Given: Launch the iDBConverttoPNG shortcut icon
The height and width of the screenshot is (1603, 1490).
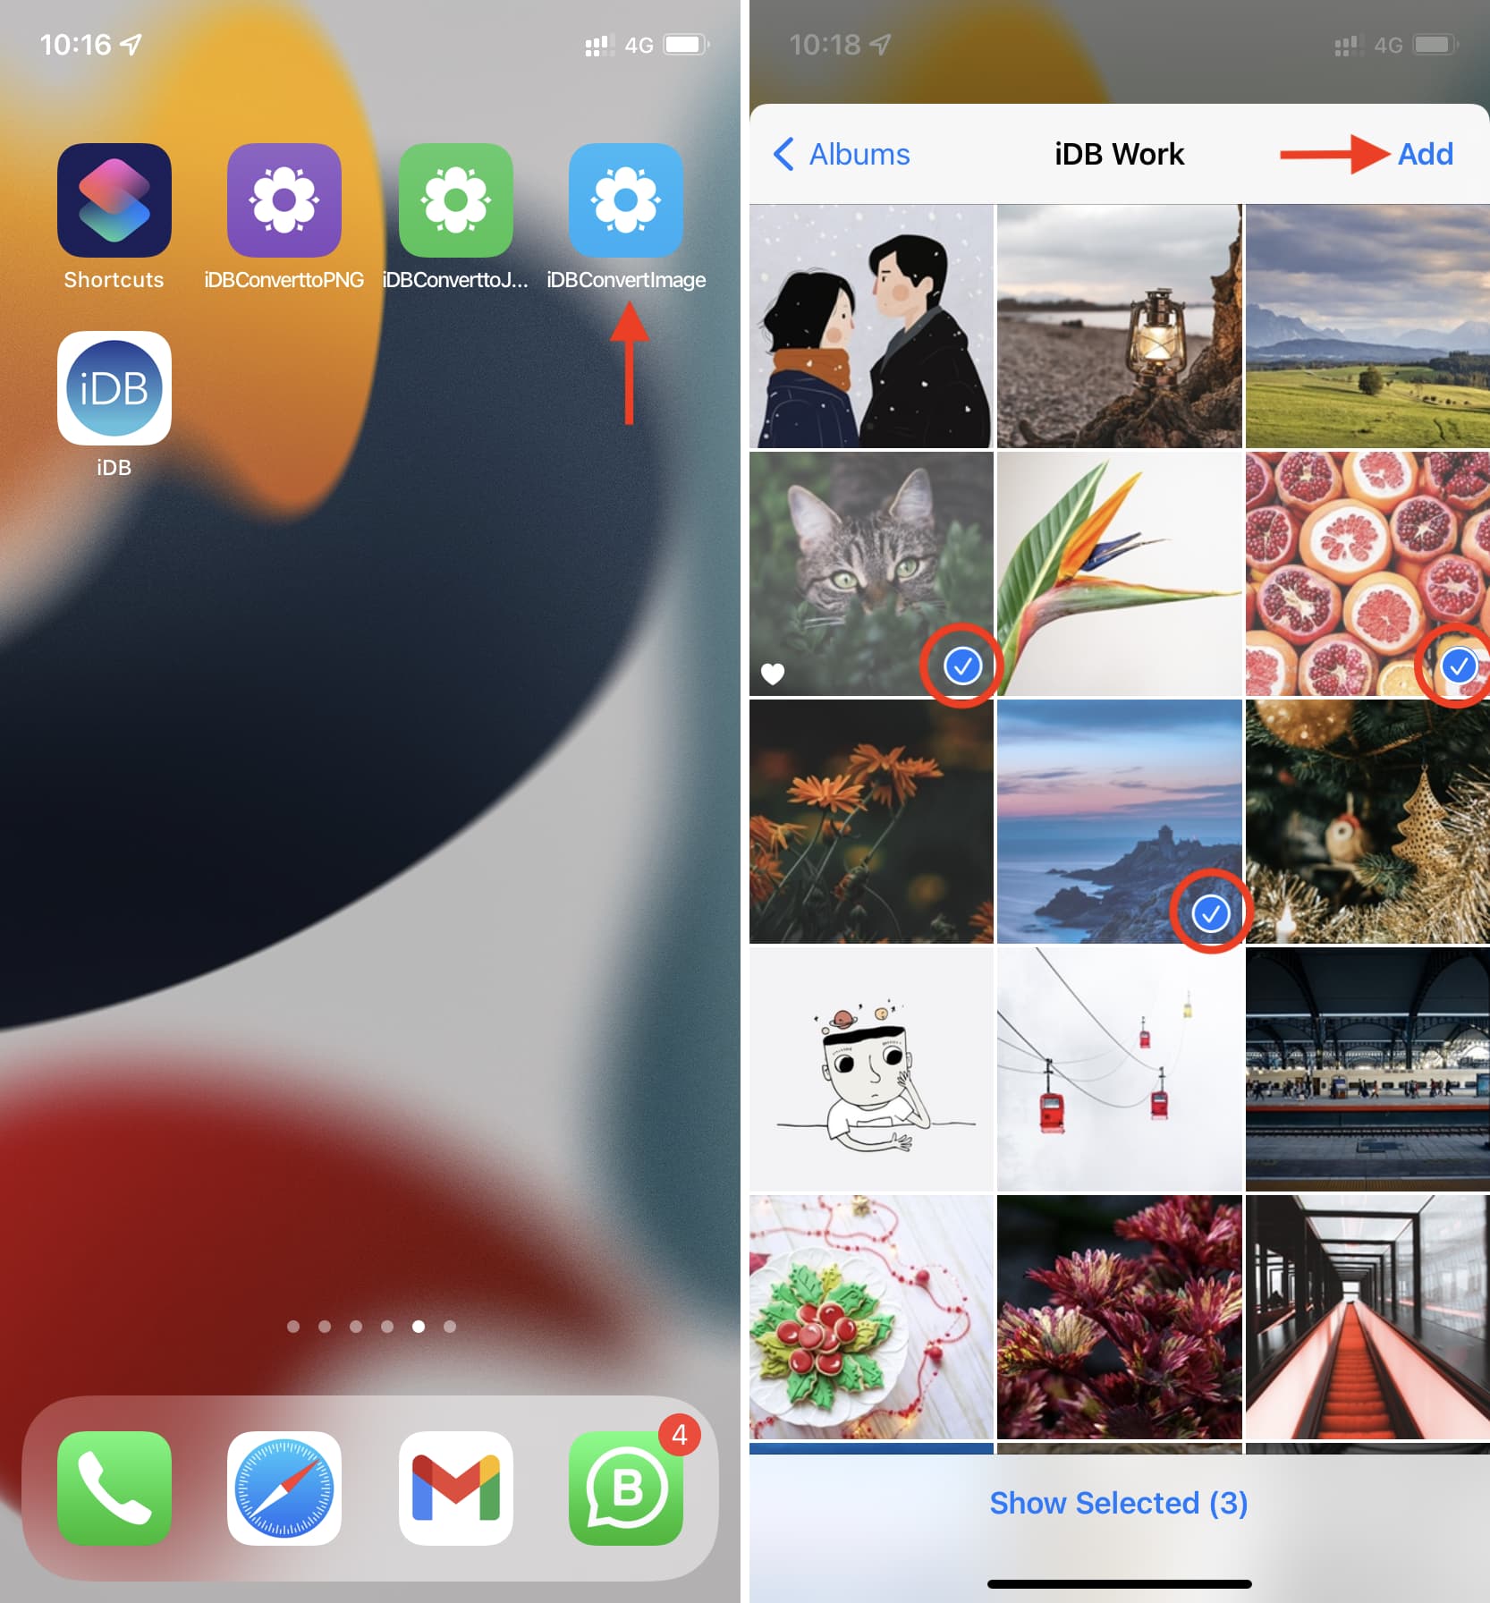Looking at the screenshot, I should click(x=284, y=200).
